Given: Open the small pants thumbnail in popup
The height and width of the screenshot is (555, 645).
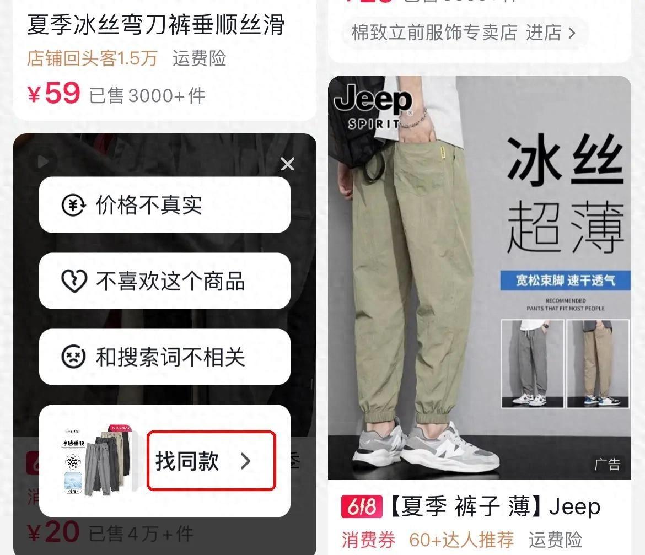Looking at the screenshot, I should point(96,460).
